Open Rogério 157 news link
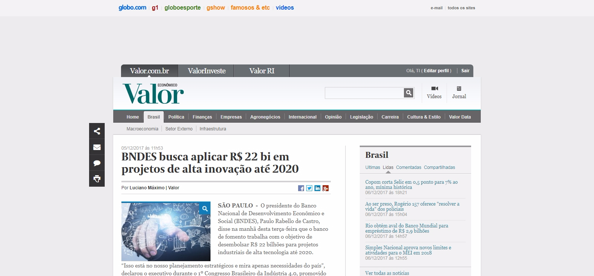 click(412, 206)
